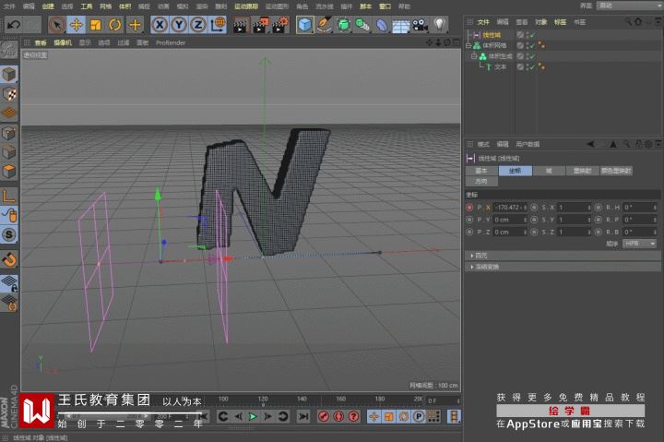The width and height of the screenshot is (664, 442).
Task: Select the Linear Field object in tree
Action: pos(492,35)
